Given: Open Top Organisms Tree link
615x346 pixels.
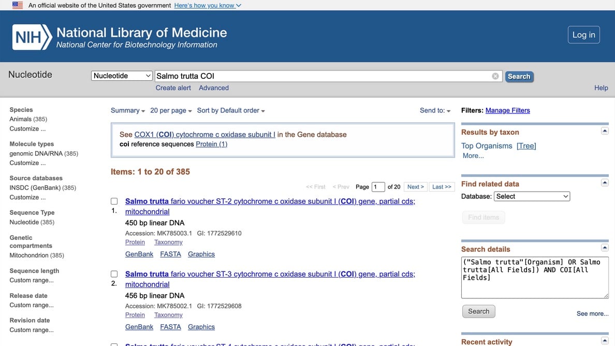Looking at the screenshot, I should [x=526, y=146].
